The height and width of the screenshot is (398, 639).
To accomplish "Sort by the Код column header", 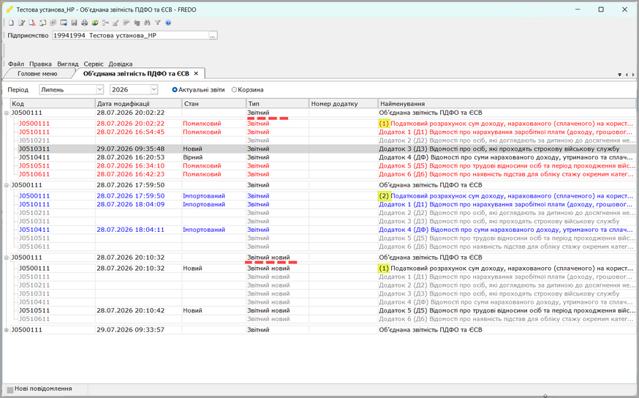I will (x=53, y=104).
